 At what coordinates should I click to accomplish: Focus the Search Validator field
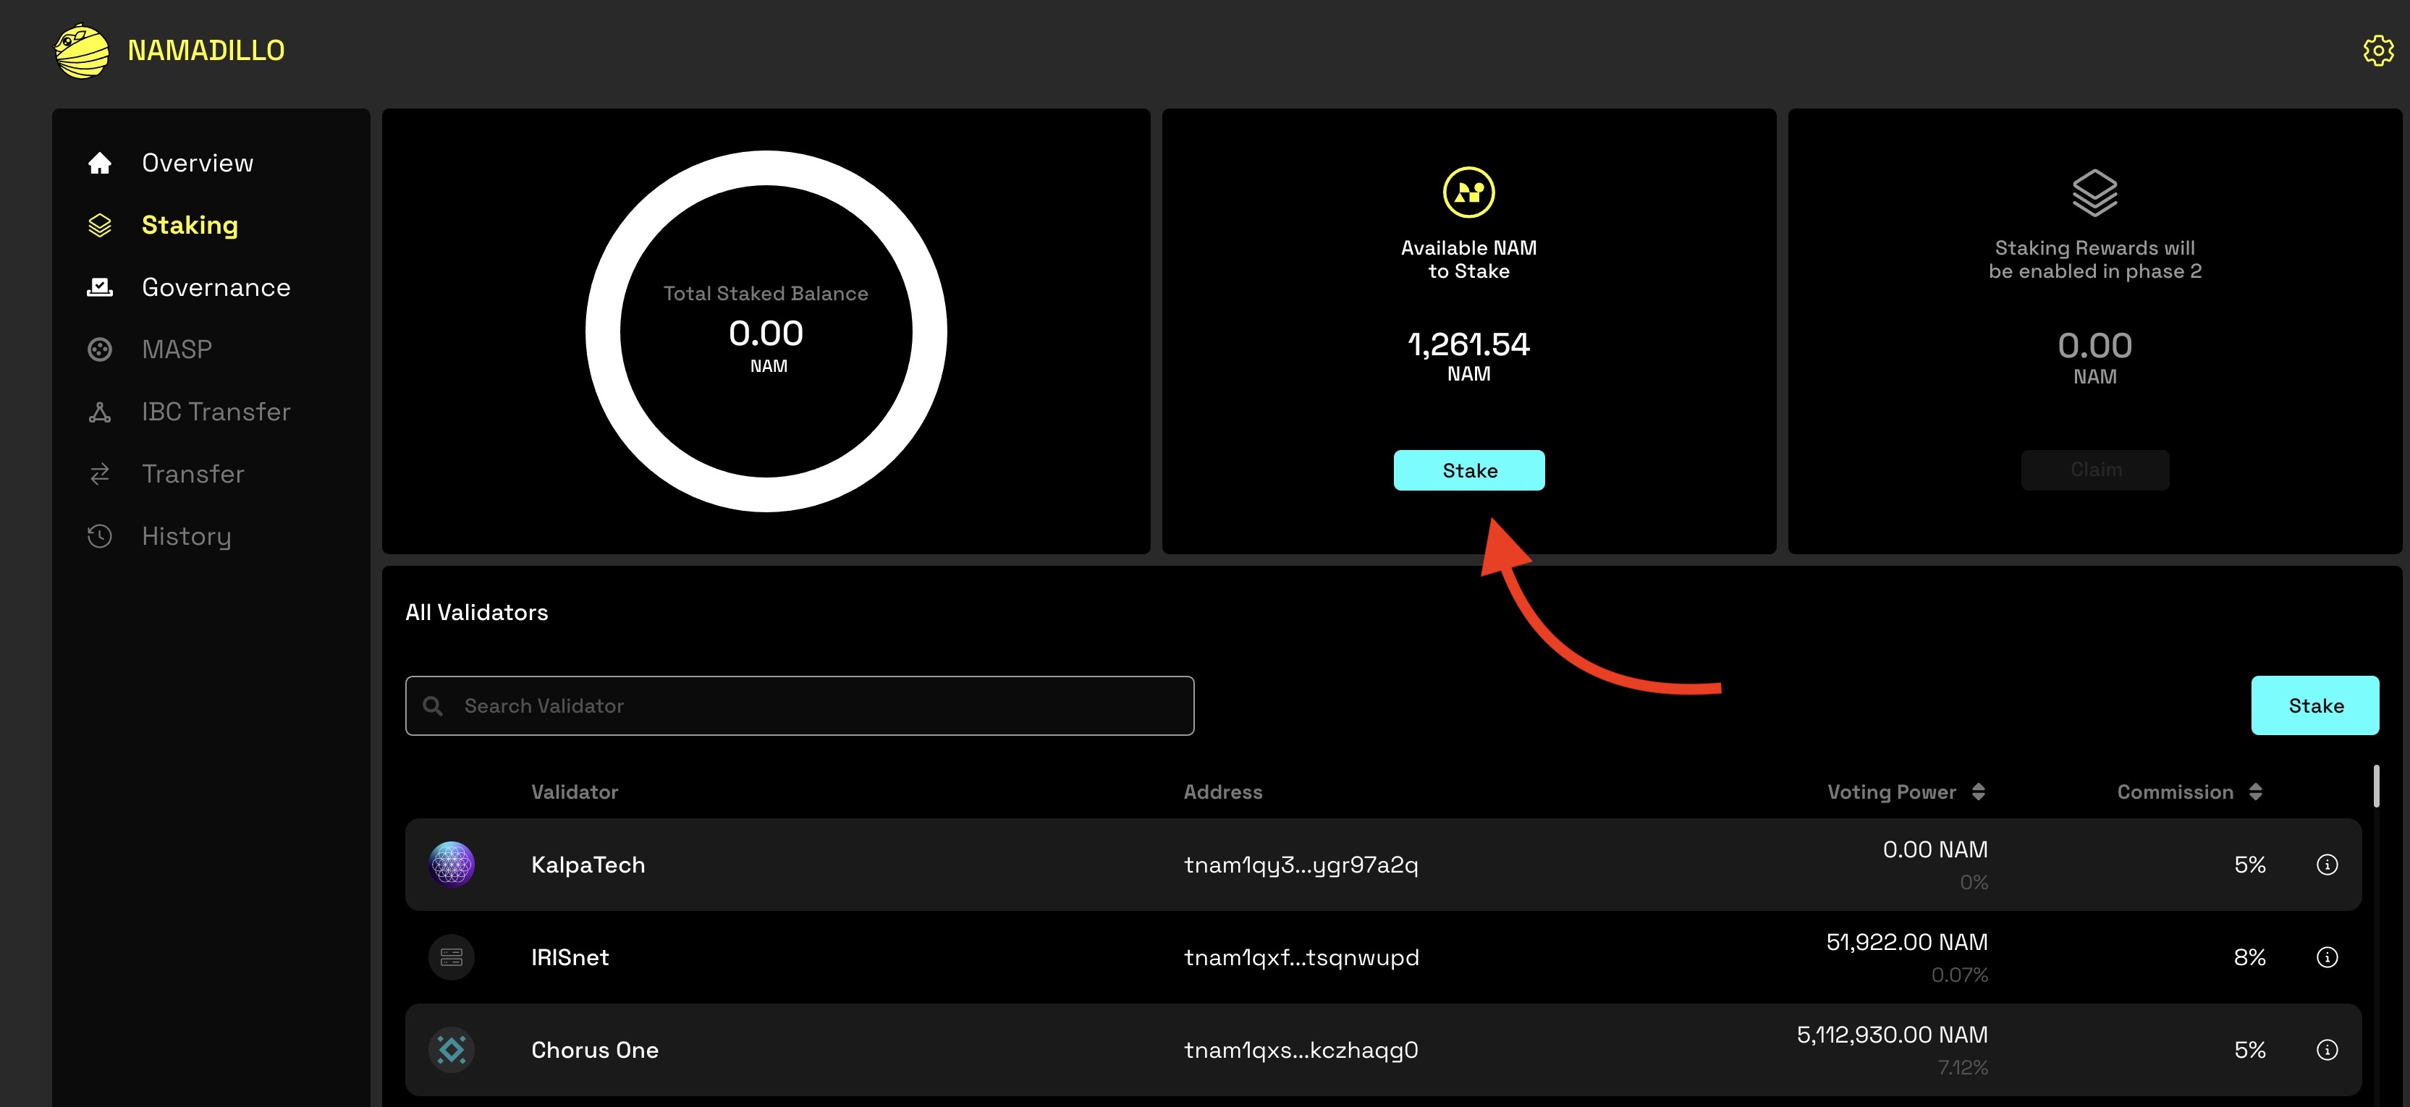coord(799,706)
